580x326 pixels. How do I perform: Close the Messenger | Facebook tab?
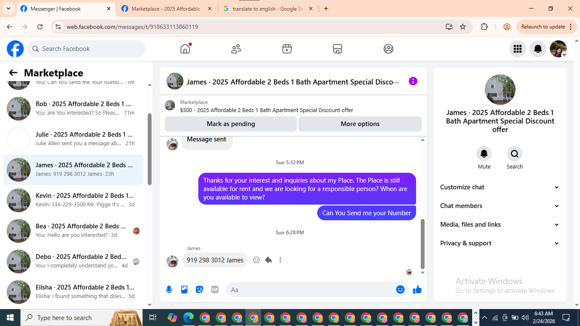coord(109,8)
